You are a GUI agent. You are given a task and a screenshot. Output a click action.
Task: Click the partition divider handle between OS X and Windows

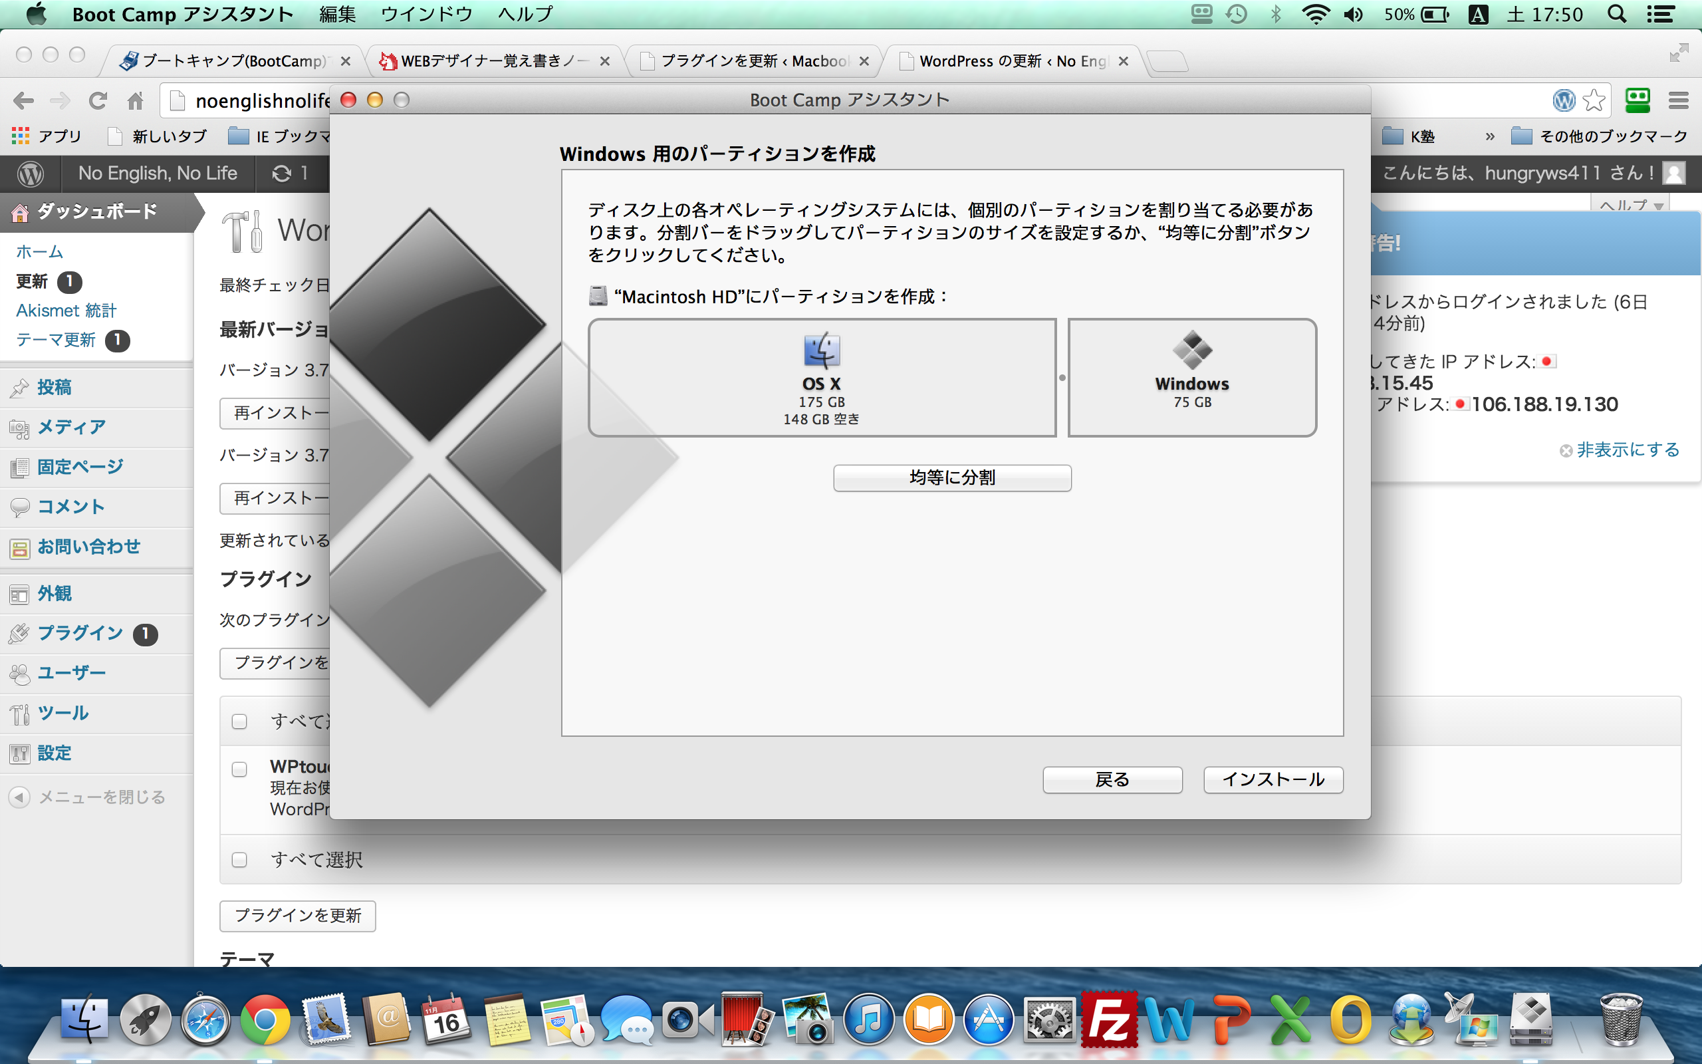[x=1062, y=378]
